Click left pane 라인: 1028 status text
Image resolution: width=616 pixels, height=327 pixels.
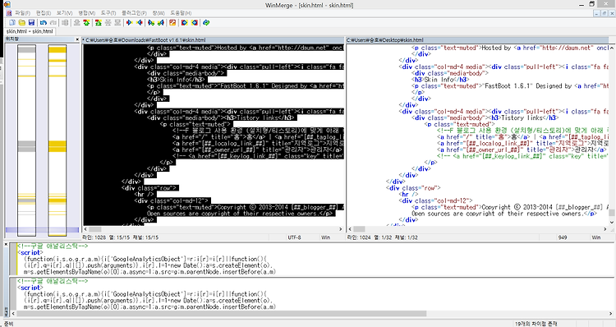(x=94, y=237)
